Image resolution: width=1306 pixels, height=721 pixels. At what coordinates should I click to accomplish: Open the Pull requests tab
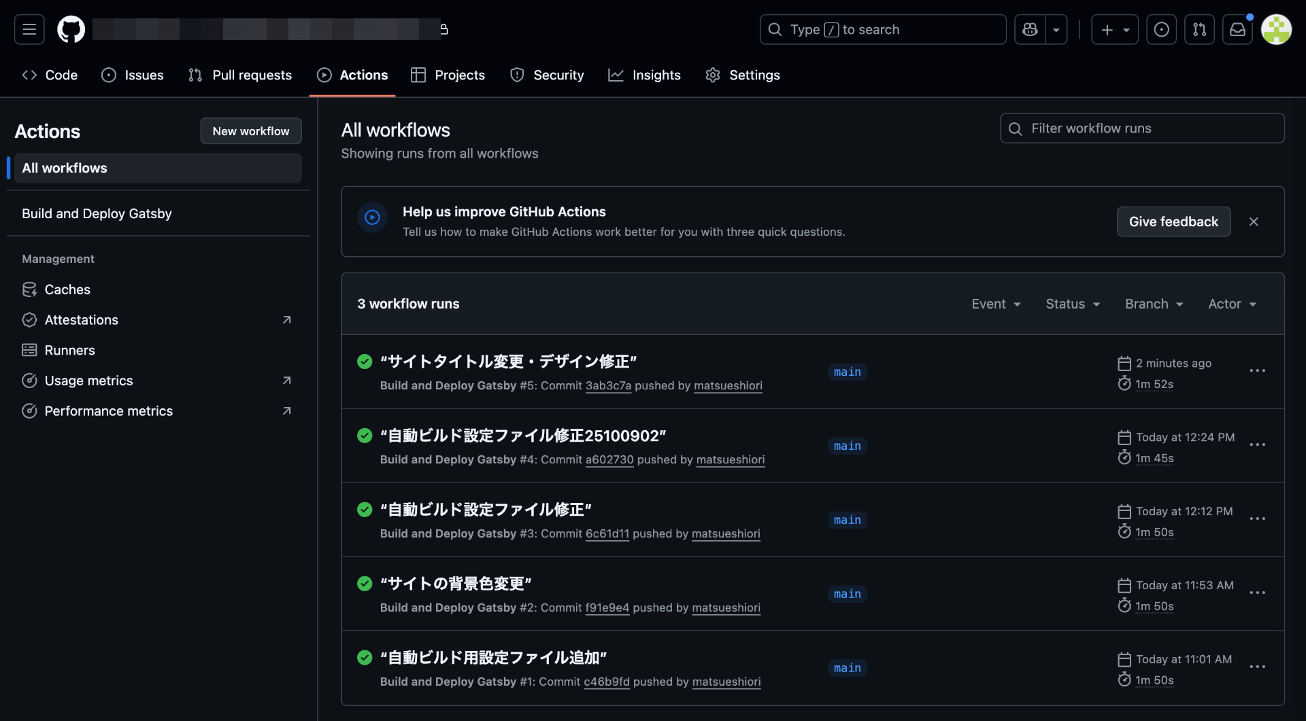point(240,75)
